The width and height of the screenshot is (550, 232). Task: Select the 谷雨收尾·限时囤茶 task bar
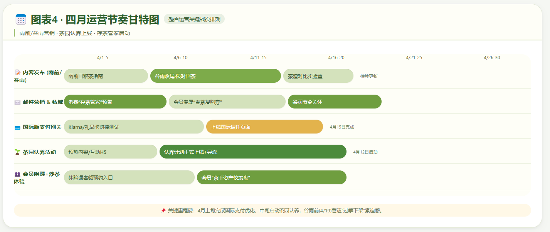click(x=215, y=76)
